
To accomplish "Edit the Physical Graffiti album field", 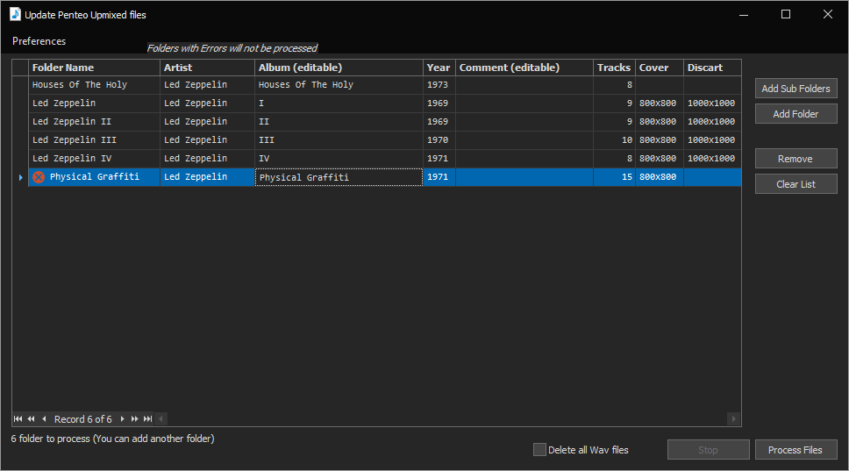I will (339, 177).
